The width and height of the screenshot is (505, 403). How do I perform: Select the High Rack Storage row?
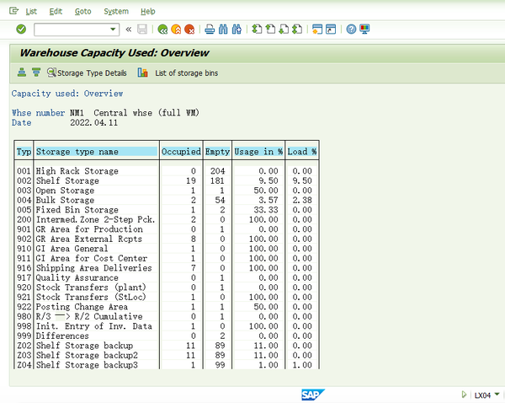click(x=167, y=171)
